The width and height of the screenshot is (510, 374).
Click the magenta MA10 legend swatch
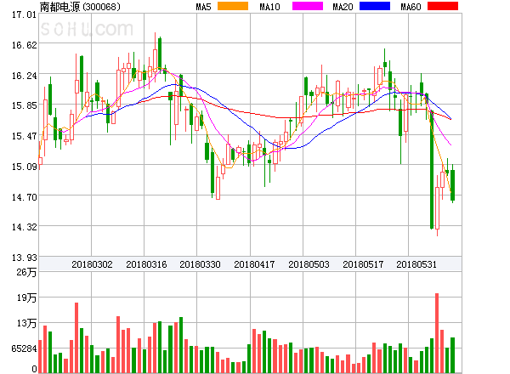tap(308, 6)
